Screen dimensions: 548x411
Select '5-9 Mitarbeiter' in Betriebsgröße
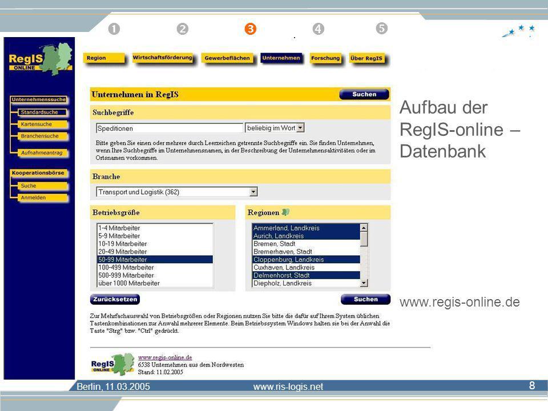click(155, 236)
